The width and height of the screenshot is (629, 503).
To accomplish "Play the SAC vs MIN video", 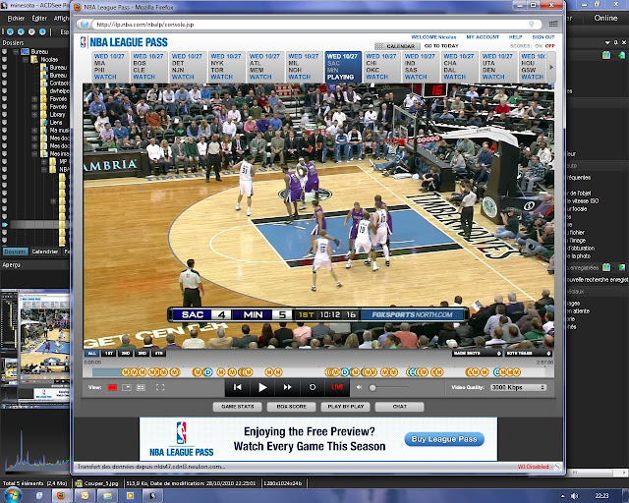I will [x=262, y=387].
